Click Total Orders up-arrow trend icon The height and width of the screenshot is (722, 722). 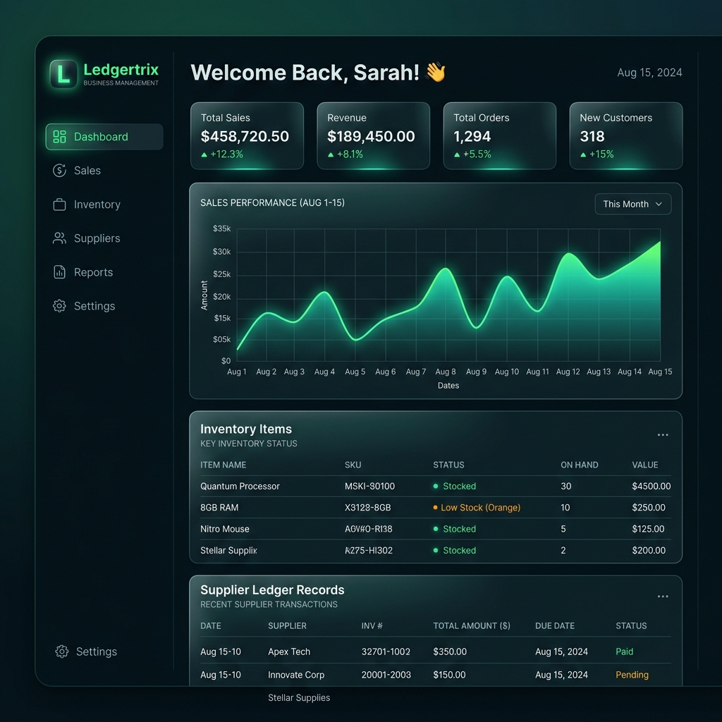(x=457, y=154)
